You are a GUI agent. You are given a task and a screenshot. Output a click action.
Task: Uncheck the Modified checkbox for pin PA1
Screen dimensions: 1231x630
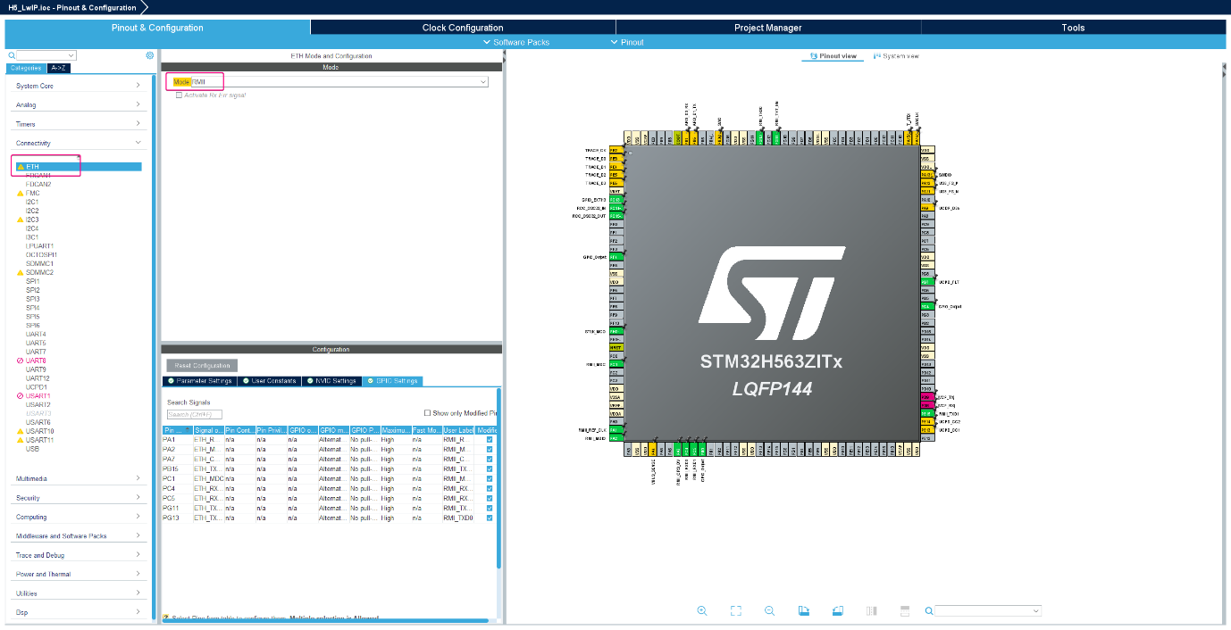pyautogui.click(x=488, y=441)
